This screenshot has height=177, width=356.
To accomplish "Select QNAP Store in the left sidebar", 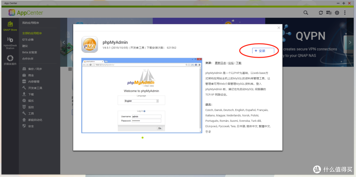I will (x=10, y=26).
